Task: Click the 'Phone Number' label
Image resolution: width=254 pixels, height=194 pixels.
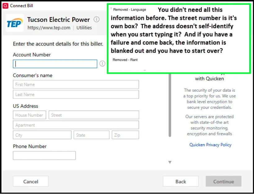Action: point(30,146)
